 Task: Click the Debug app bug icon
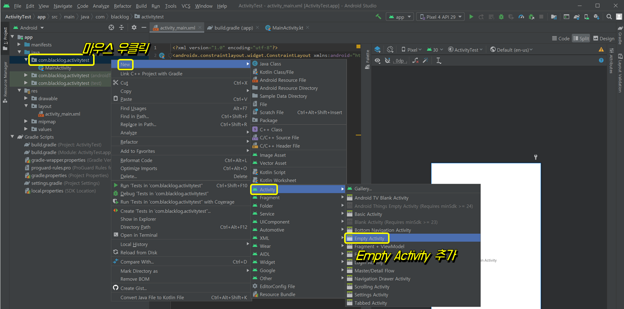click(501, 17)
